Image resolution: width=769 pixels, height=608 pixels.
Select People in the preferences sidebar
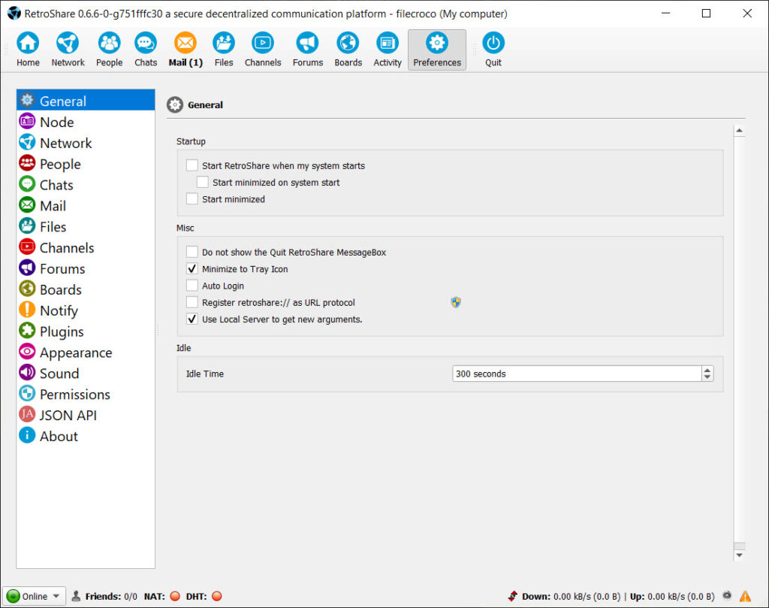[x=86, y=164]
